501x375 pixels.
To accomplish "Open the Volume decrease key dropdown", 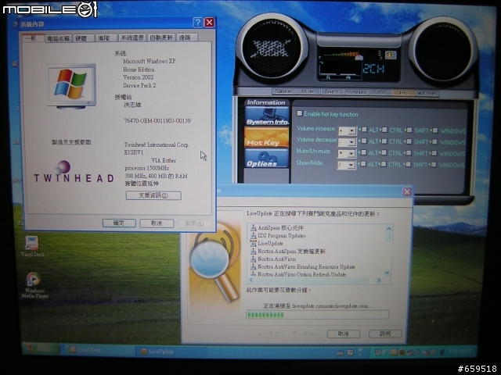I will pyautogui.click(x=351, y=142).
